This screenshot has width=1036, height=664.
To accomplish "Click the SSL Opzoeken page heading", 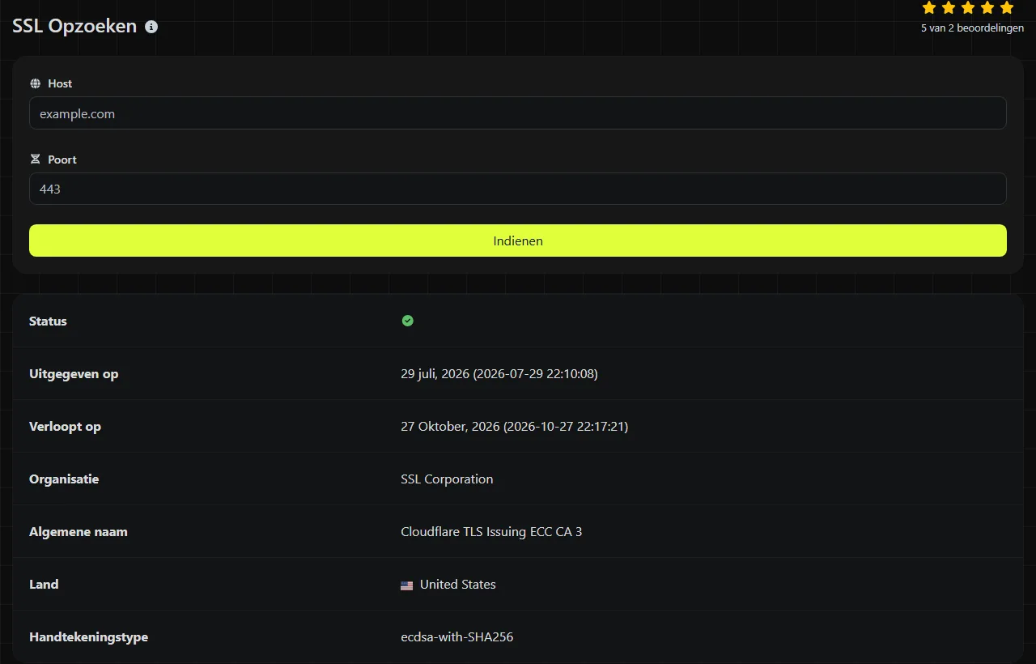I will pyautogui.click(x=74, y=26).
